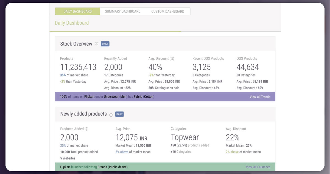This screenshot has height=174, width=330.
Task: Select the Market Mean : 11,500 INR line
Action: [133, 145]
